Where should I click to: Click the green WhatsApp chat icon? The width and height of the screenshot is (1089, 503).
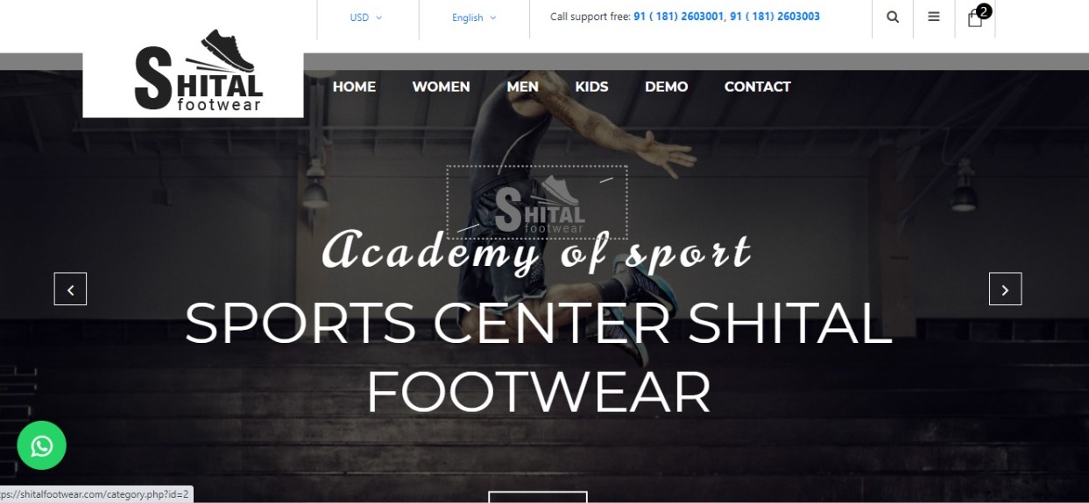pyautogui.click(x=41, y=446)
